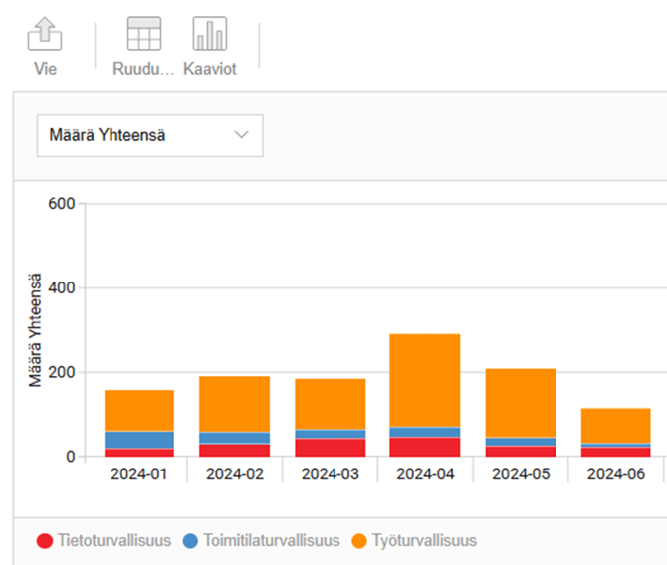Pick the orange bar segment for 2024-06
Screen dimensions: 667x565
click(615, 426)
